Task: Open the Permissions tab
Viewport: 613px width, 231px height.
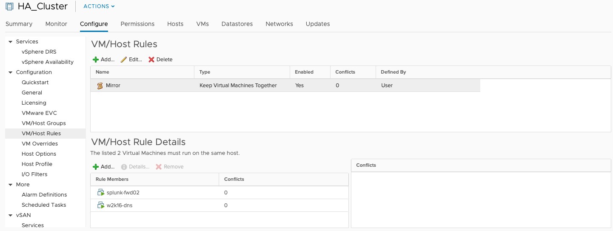Action: pos(137,24)
